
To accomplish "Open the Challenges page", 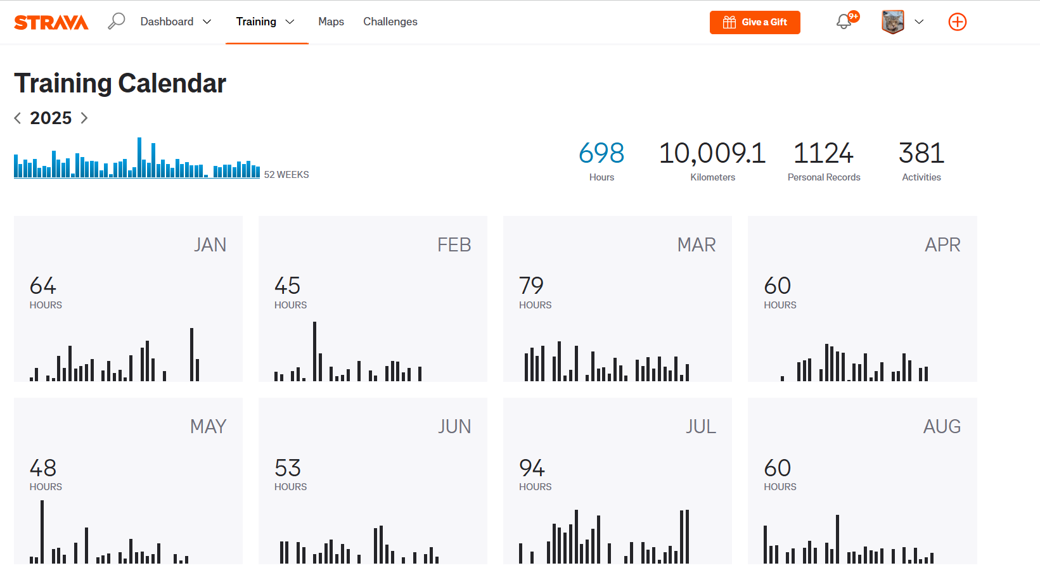I will [390, 22].
